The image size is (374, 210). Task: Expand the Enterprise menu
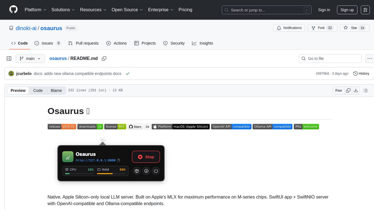point(161,10)
